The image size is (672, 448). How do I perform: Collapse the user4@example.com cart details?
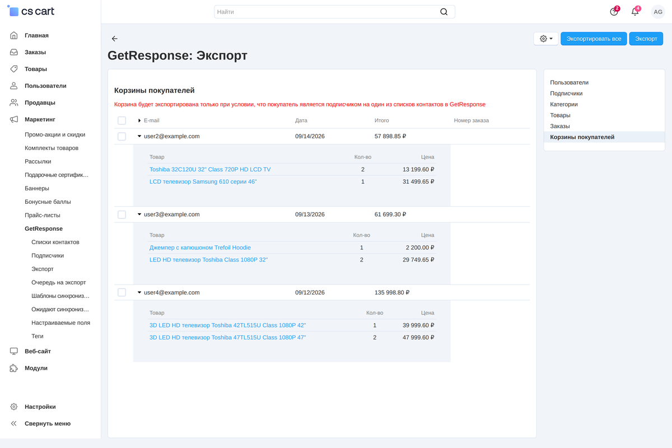[x=139, y=292]
